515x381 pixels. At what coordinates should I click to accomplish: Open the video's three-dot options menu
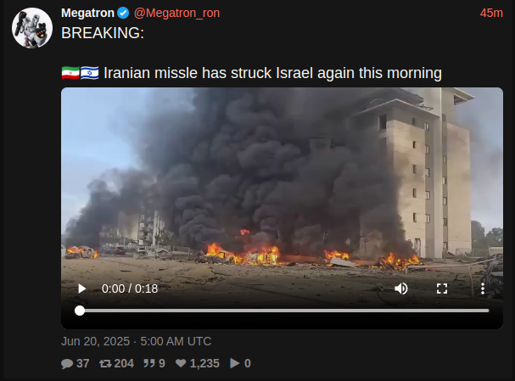pyautogui.click(x=483, y=289)
